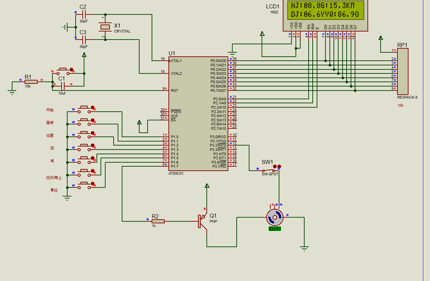The image size is (430, 281).
Task: Click the P1.0 pin label
Action: pos(174,137)
